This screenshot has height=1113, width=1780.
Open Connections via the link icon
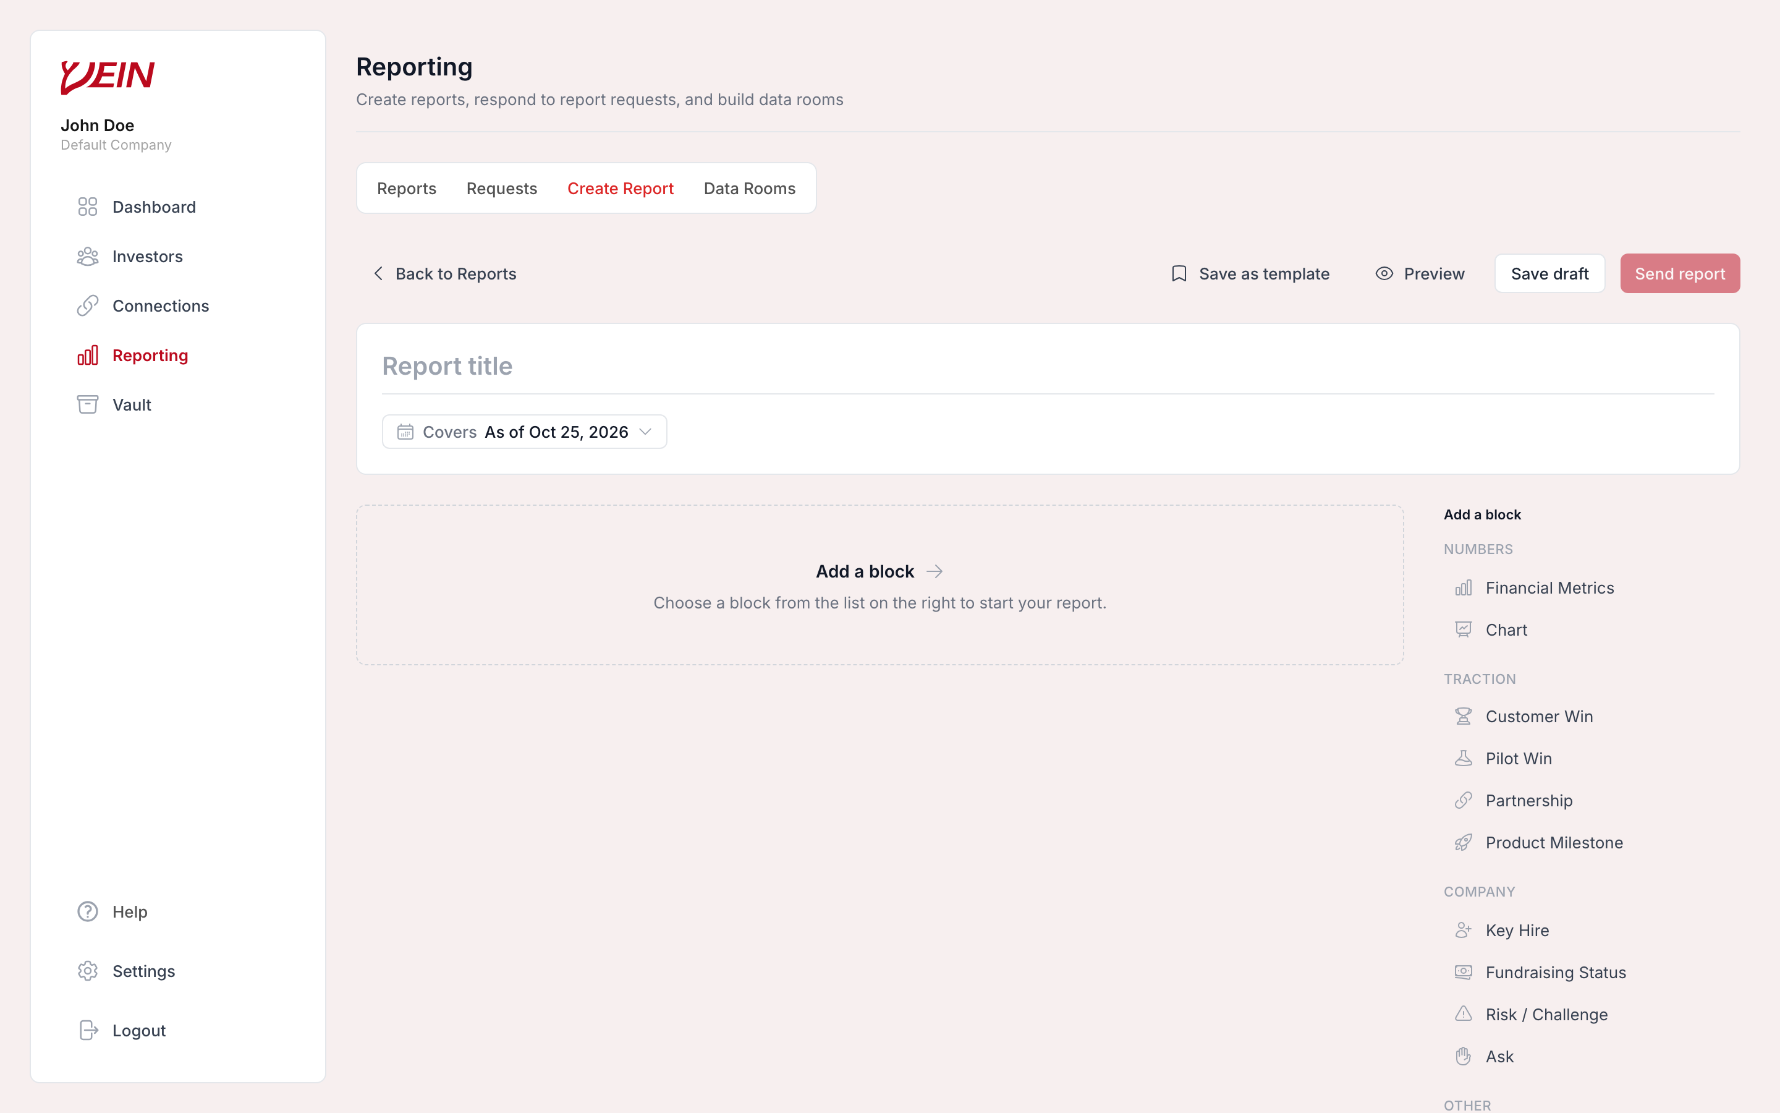point(88,305)
